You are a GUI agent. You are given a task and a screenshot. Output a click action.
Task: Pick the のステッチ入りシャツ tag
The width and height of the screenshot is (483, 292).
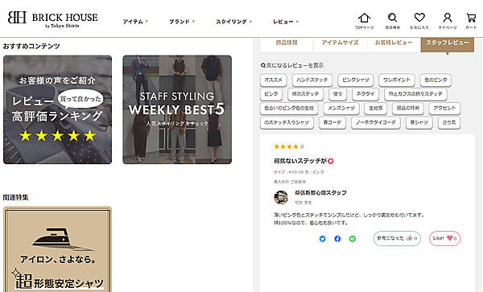coord(287,122)
